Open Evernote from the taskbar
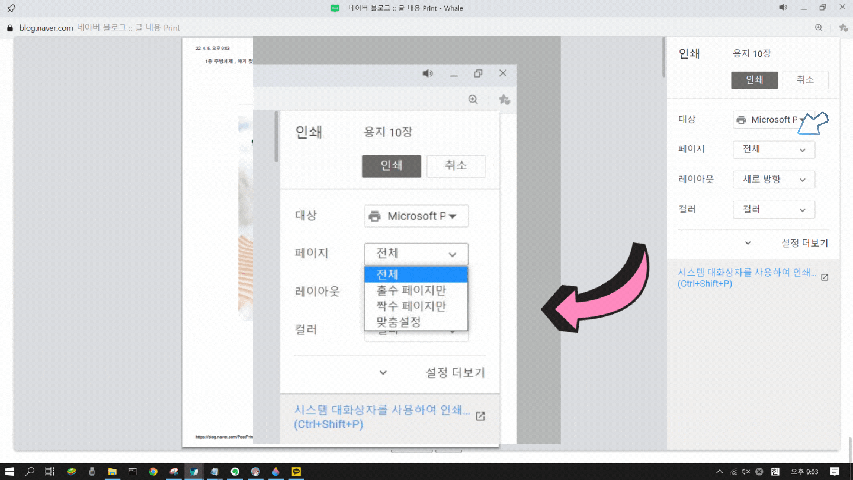The image size is (853, 480). (235, 471)
